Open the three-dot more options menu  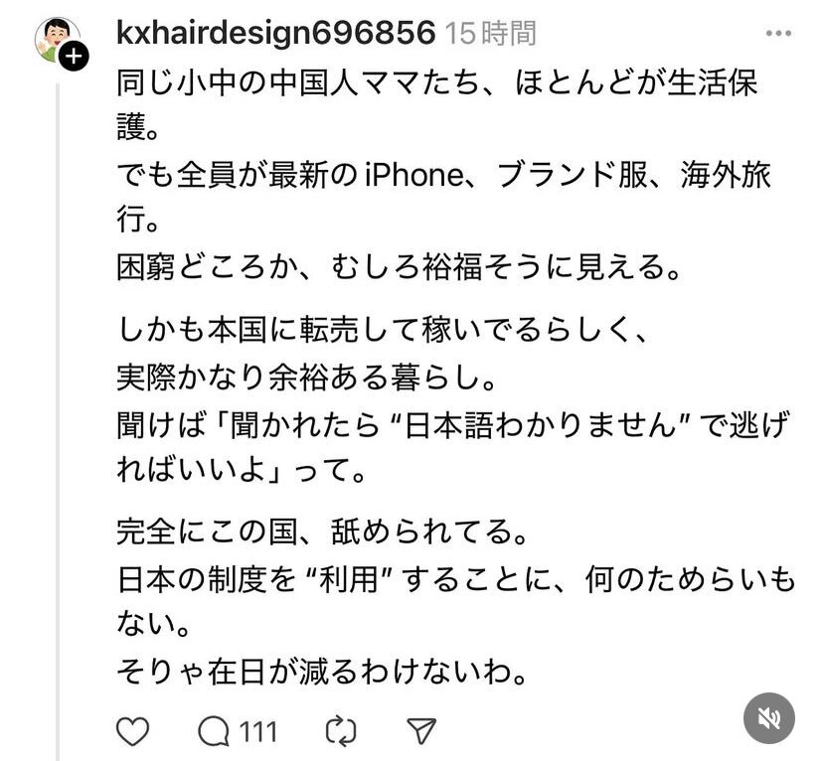(x=778, y=34)
